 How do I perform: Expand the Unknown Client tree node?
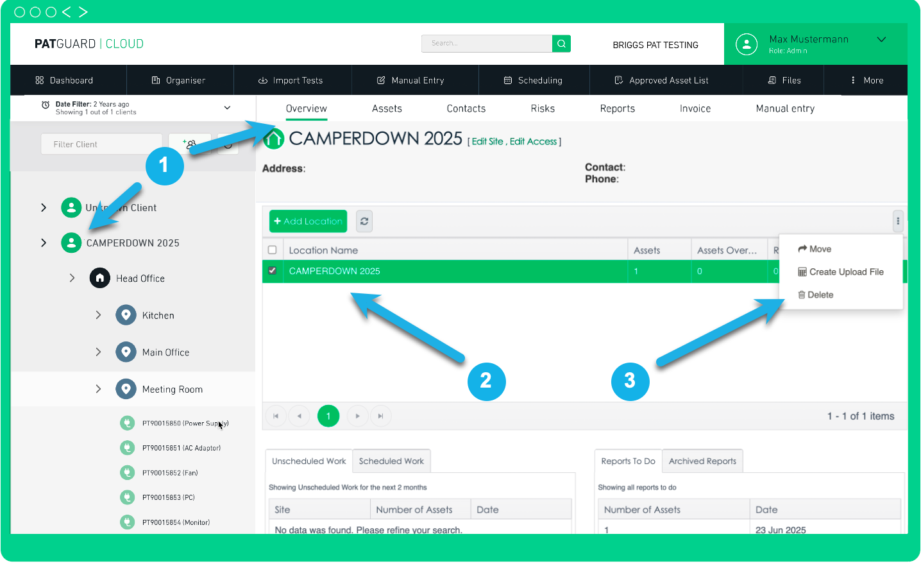(x=44, y=207)
